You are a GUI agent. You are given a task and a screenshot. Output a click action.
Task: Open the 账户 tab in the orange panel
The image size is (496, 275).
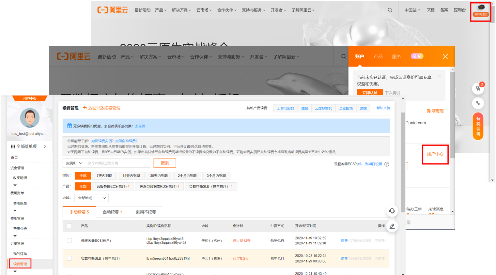[x=360, y=56]
